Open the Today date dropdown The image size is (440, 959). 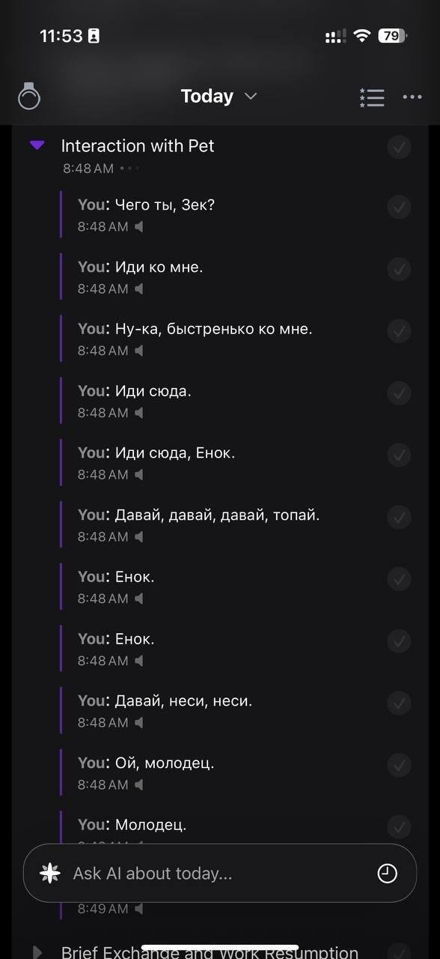219,96
